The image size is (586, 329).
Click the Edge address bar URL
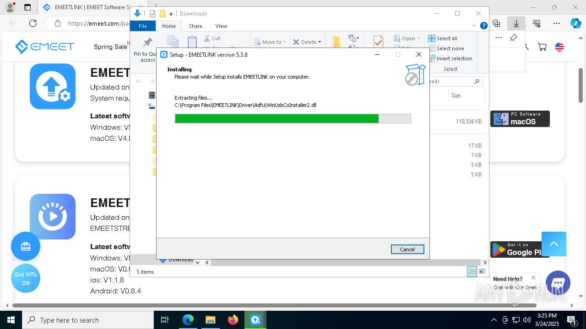click(x=98, y=23)
